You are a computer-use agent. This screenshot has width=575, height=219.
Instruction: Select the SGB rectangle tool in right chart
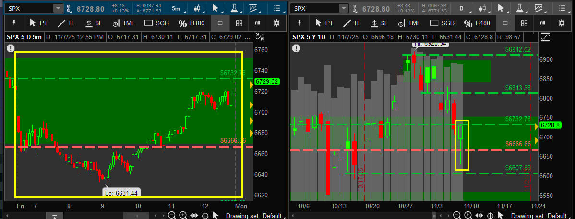[x=442, y=23]
